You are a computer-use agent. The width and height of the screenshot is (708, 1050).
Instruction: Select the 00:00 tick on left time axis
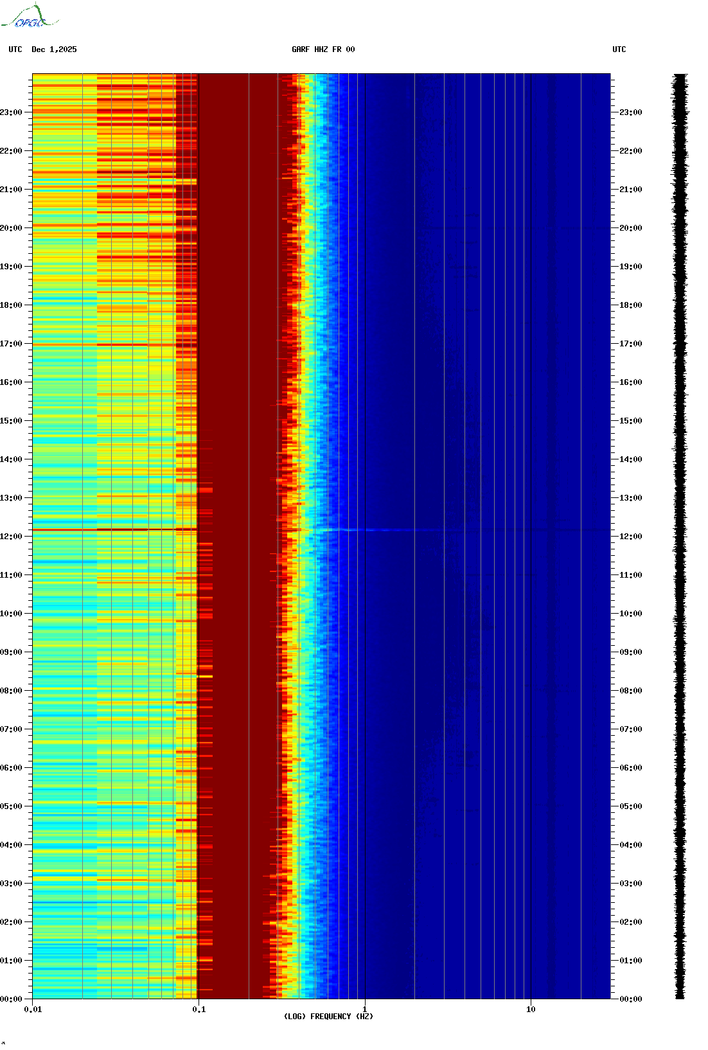pyautogui.click(x=12, y=999)
